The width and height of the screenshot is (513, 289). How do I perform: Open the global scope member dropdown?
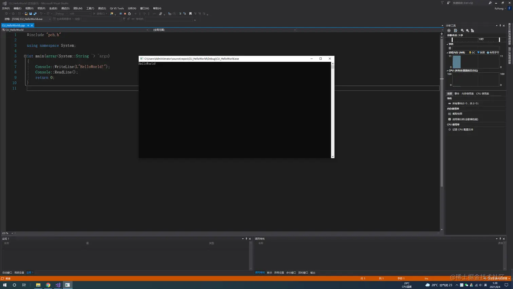click(x=295, y=30)
